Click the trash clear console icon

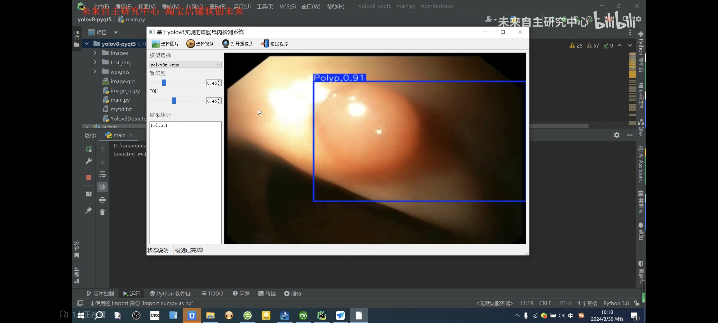pos(102,212)
